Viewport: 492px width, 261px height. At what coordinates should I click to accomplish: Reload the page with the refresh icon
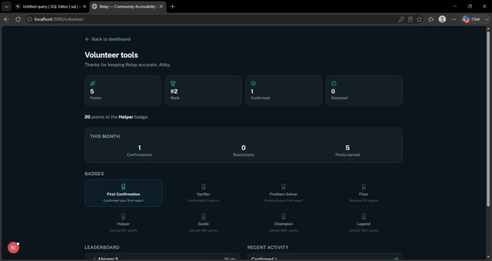click(x=18, y=19)
